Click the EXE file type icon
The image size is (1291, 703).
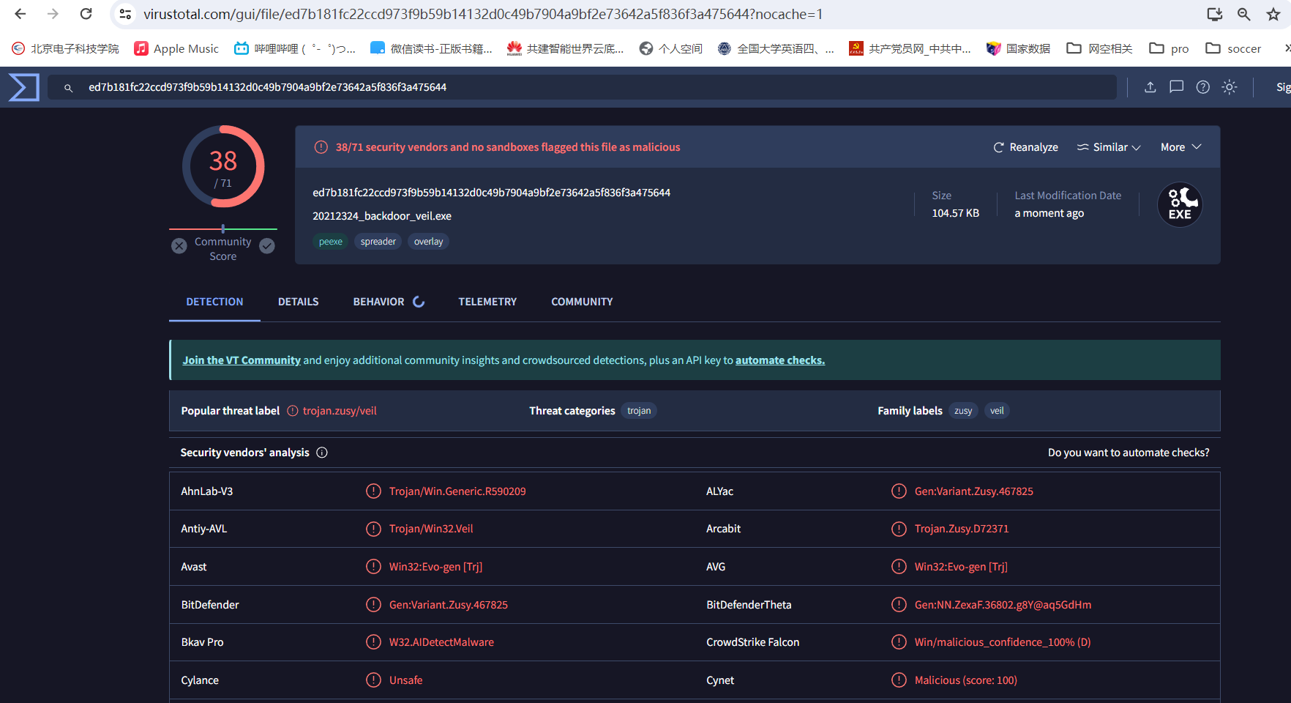click(x=1180, y=205)
